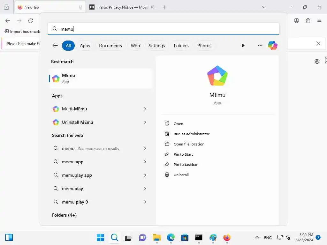Screen dimensions: 327x245
Task: Click the large MEmu app logo
Action: [x=217, y=76]
